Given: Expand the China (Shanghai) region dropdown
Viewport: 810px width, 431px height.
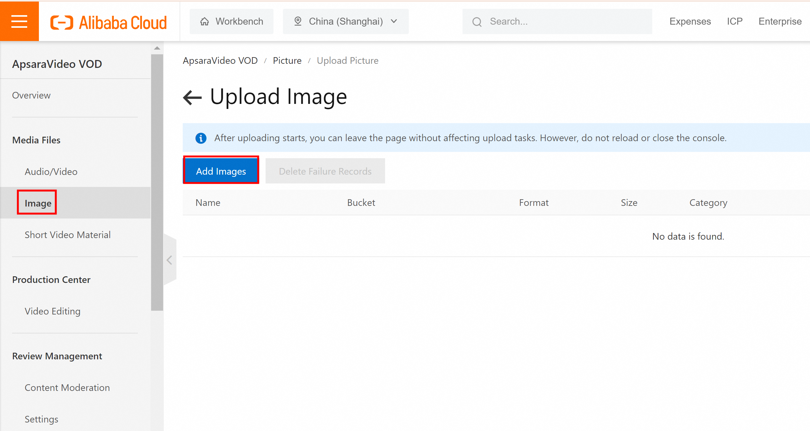Looking at the screenshot, I should [346, 21].
